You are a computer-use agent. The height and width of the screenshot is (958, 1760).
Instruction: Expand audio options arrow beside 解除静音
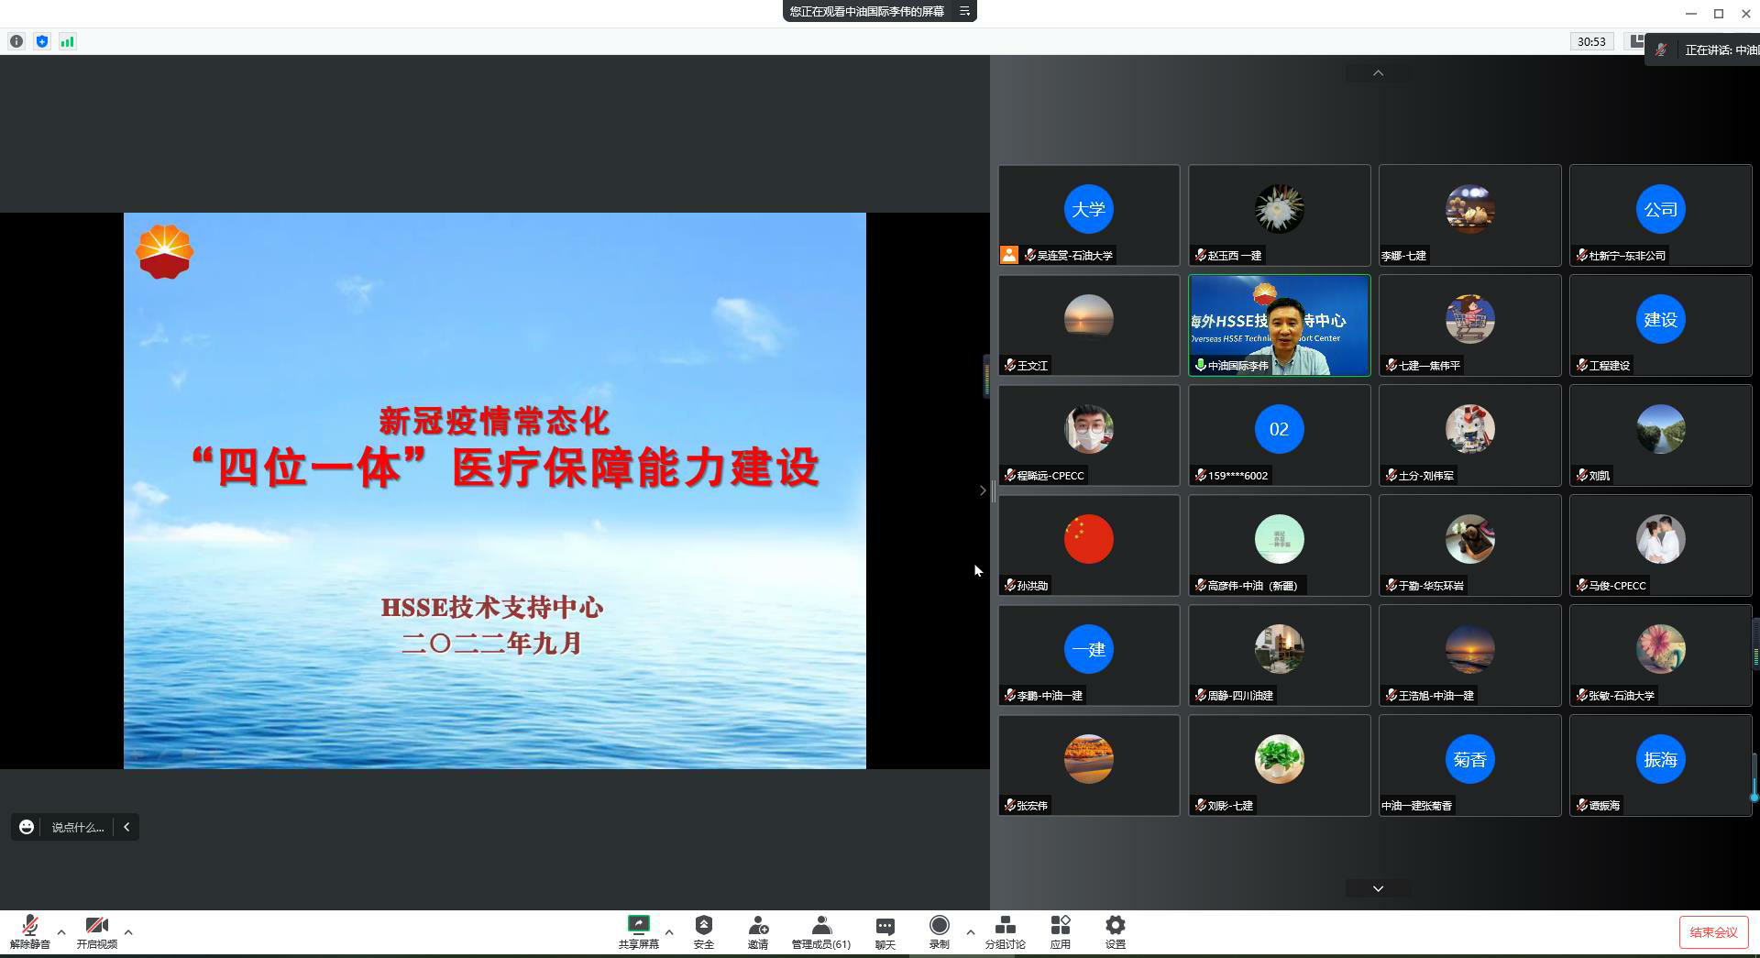(x=61, y=932)
